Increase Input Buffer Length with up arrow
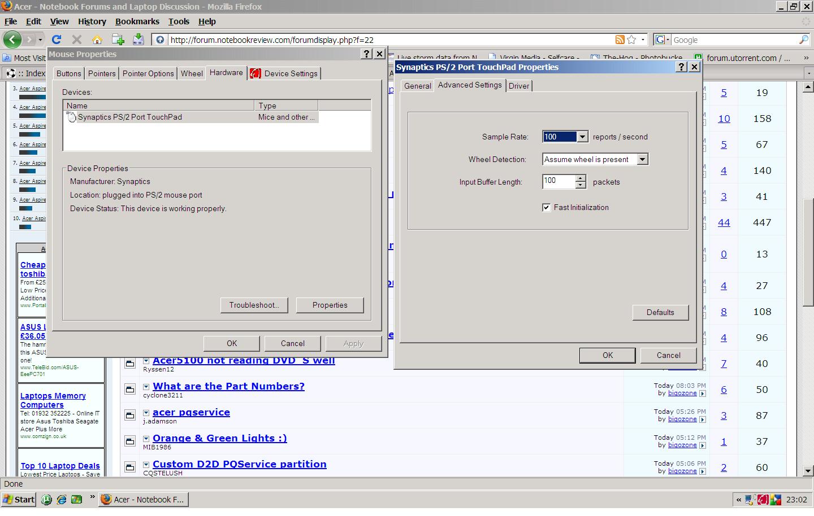This screenshot has width=814, height=516. click(581, 178)
